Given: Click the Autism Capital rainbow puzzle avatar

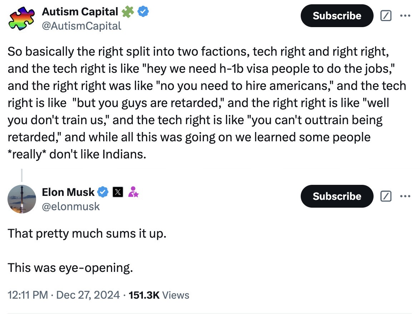Looking at the screenshot, I should tap(22, 18).
